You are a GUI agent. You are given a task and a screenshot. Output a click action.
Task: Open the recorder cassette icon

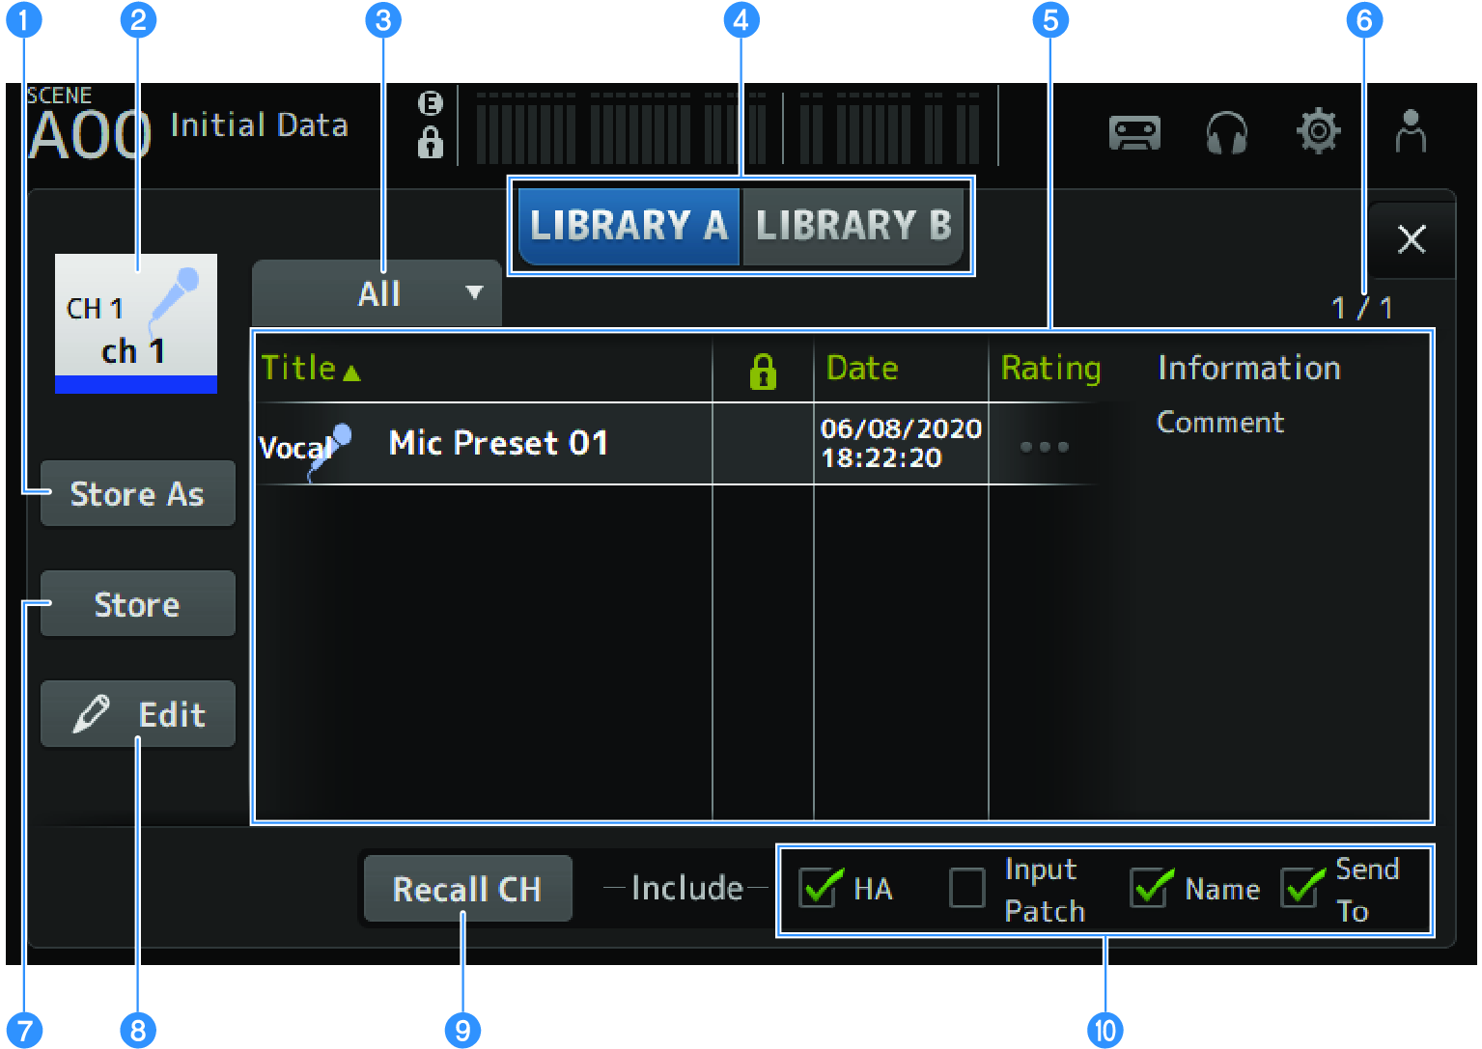point(1134,133)
